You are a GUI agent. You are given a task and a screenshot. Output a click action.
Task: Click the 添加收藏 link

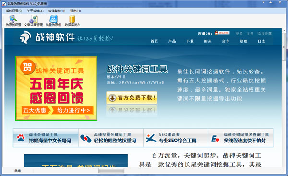pyautogui.click(x=264, y=34)
